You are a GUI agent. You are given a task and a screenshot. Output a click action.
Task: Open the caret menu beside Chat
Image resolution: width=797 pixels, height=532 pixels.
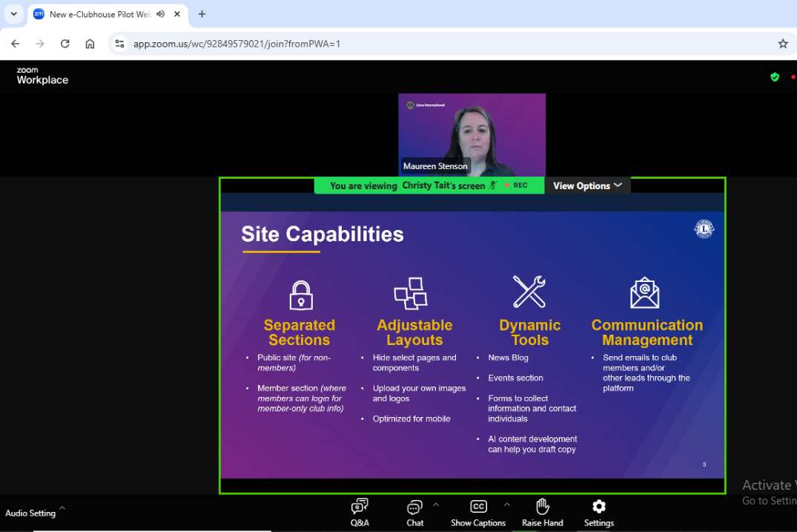click(x=436, y=505)
